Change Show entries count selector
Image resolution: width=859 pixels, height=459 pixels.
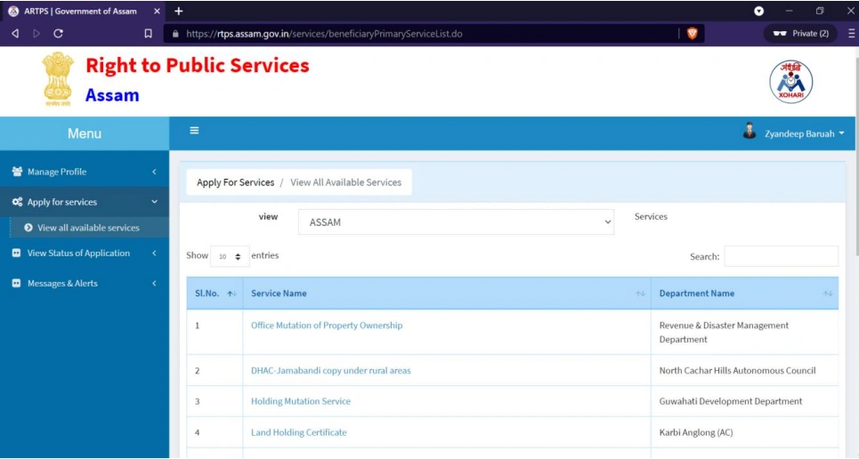tap(230, 256)
